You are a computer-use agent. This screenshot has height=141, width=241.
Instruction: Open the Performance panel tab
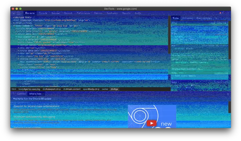[x=83, y=13]
